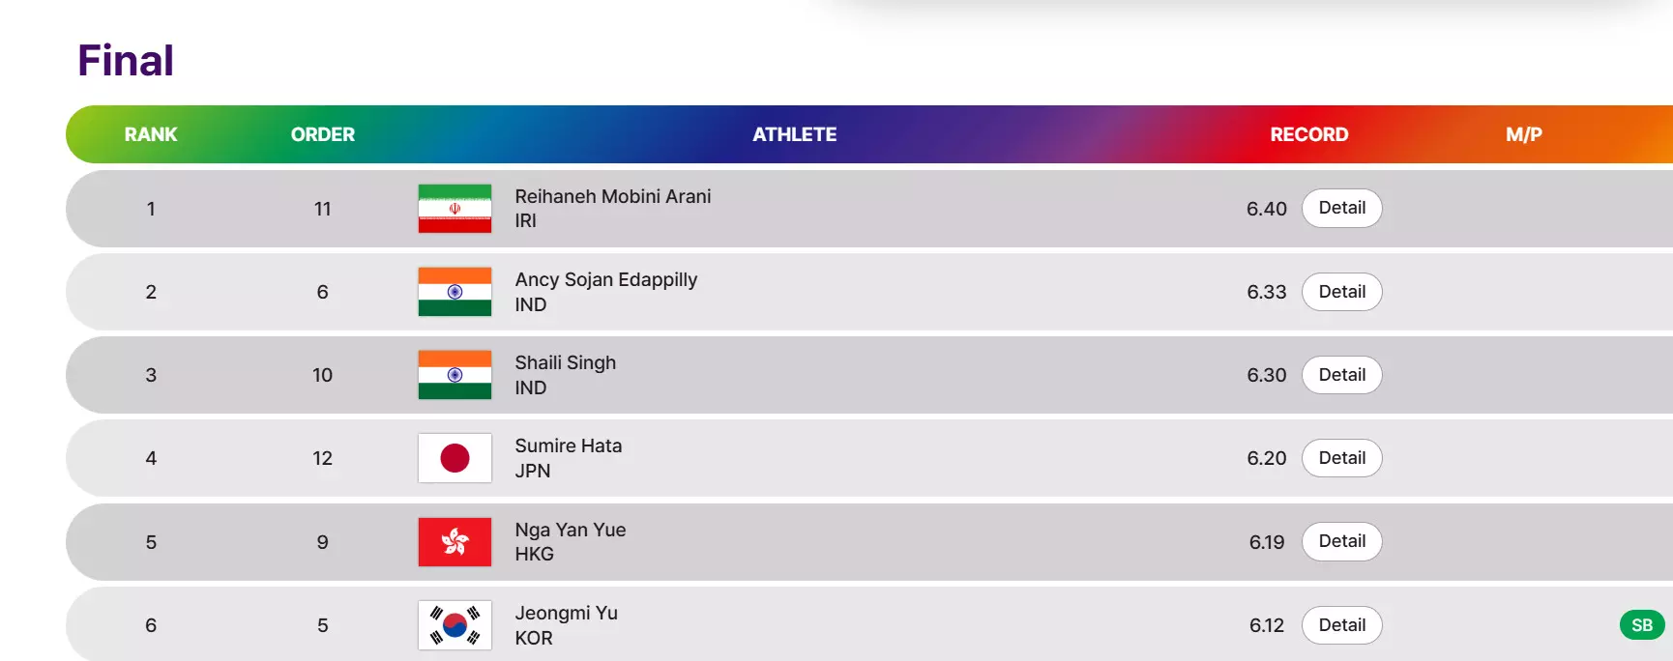Click the Final section heading
Screen dimensions: 1673x661
126,61
